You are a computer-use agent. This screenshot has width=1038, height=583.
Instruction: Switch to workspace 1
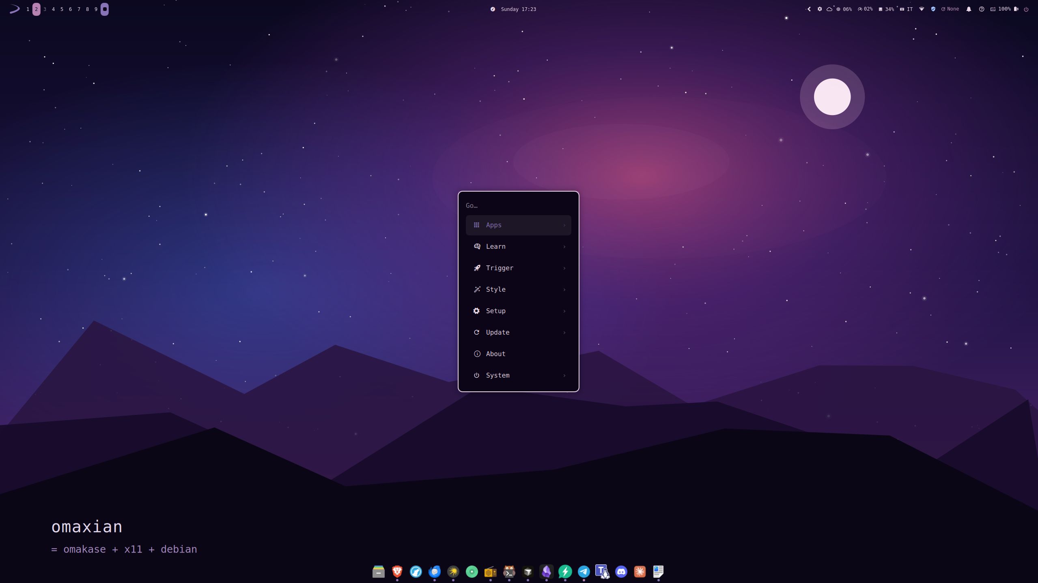[28, 9]
